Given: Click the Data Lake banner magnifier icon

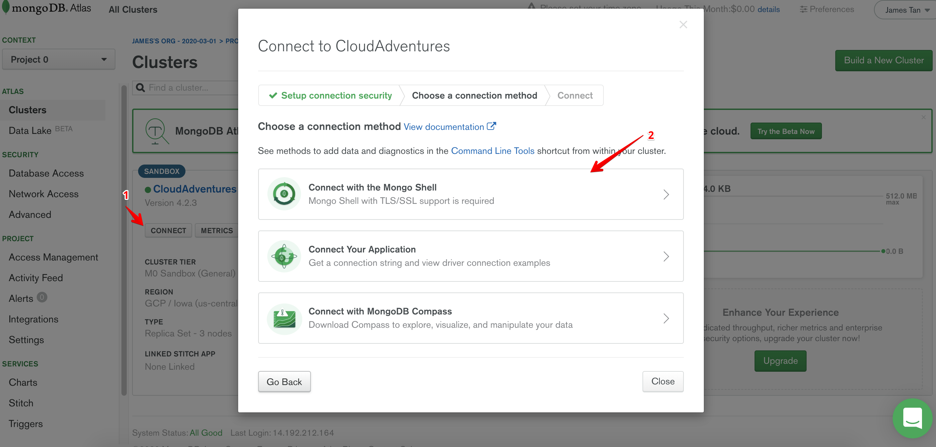Looking at the screenshot, I should pos(156,131).
